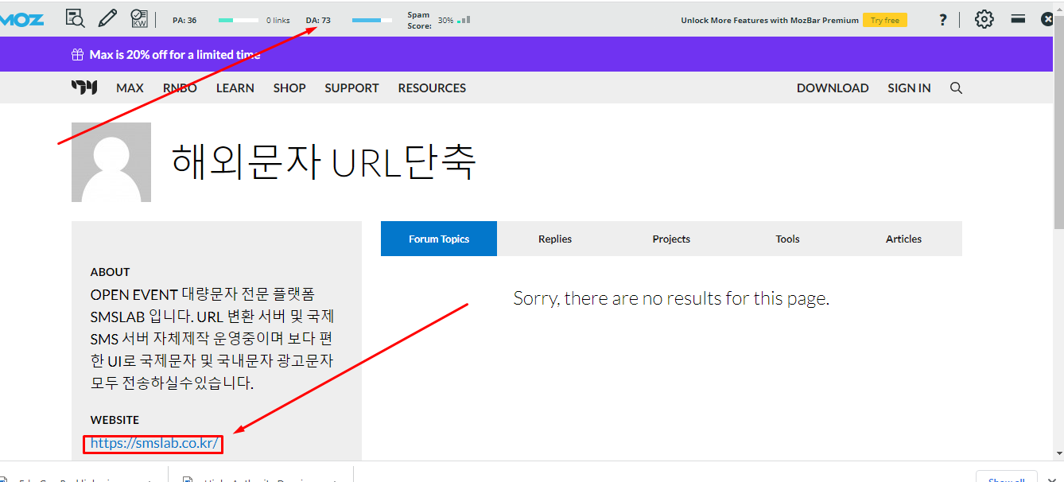Image resolution: width=1064 pixels, height=482 pixels.
Task: Switch to the Articles tab
Action: click(903, 239)
